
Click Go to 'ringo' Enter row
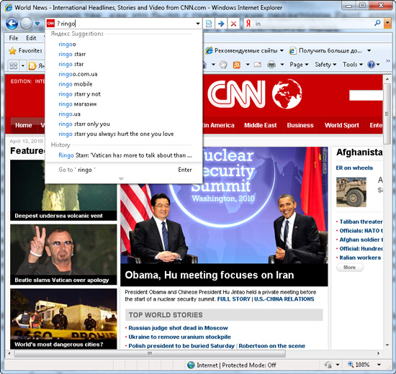click(x=124, y=170)
